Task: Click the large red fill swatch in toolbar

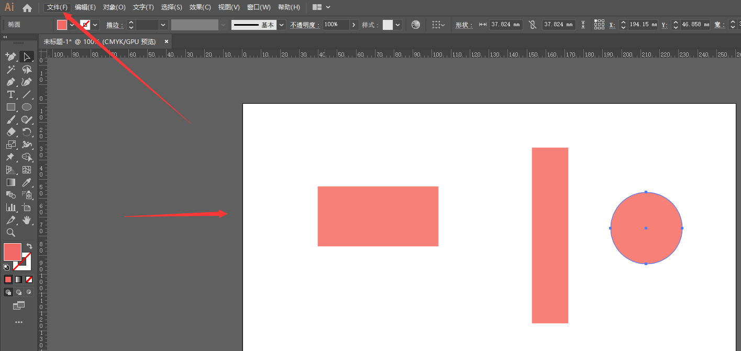Action: (x=13, y=252)
